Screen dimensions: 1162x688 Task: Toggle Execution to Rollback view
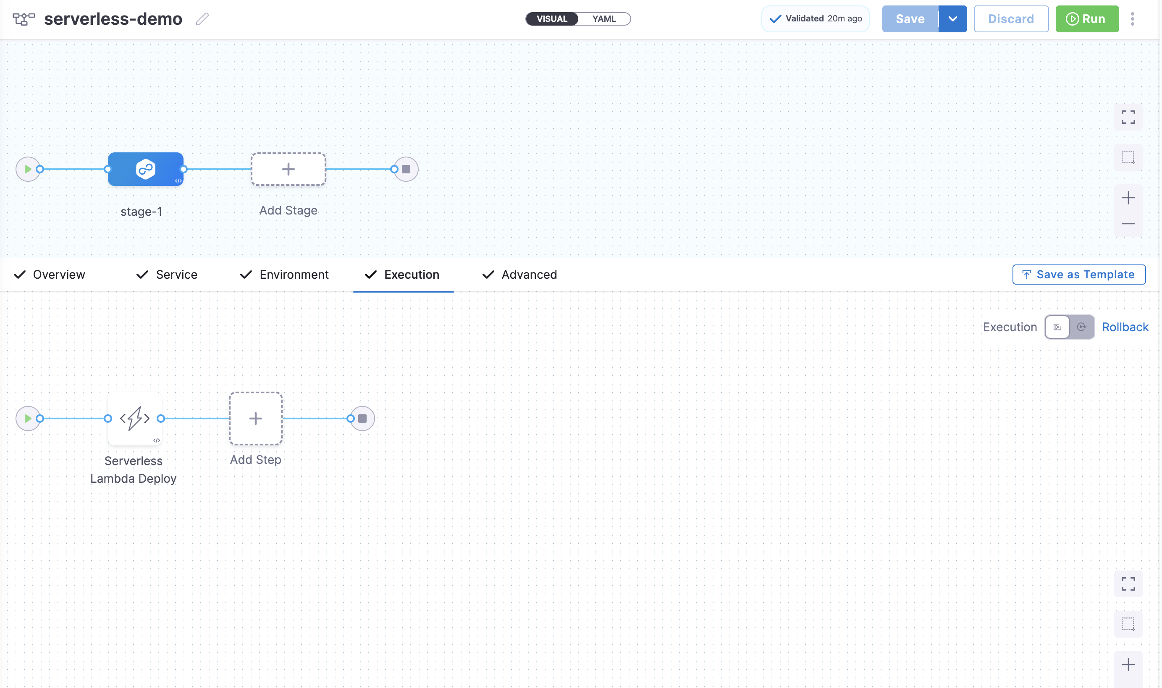pyautogui.click(x=1081, y=327)
